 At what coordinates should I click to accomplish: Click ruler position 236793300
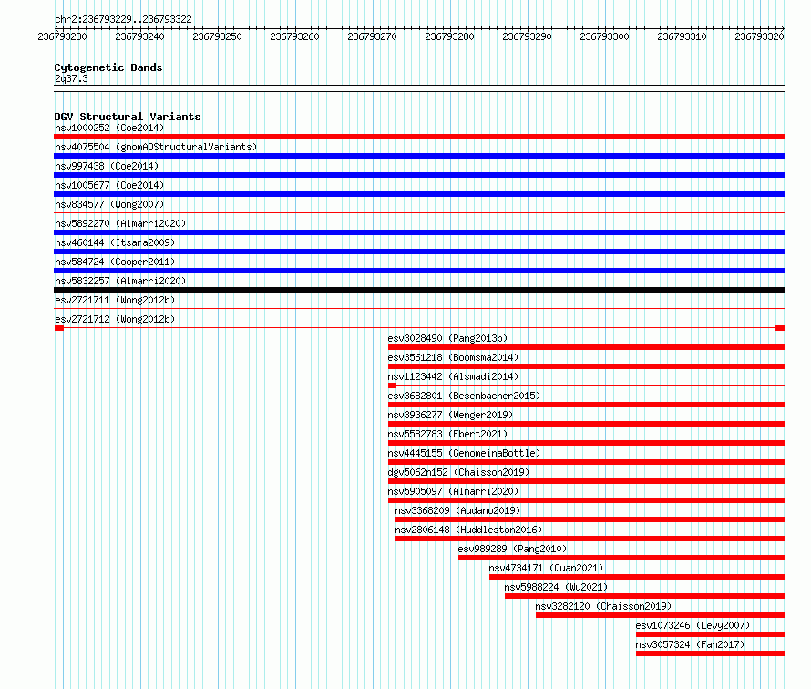pos(605,36)
